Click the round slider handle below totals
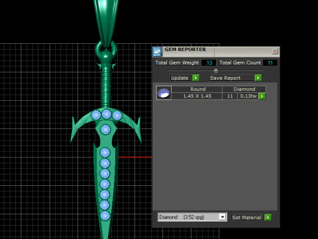Viewport: 318px width, 239px height. [x=216, y=70]
